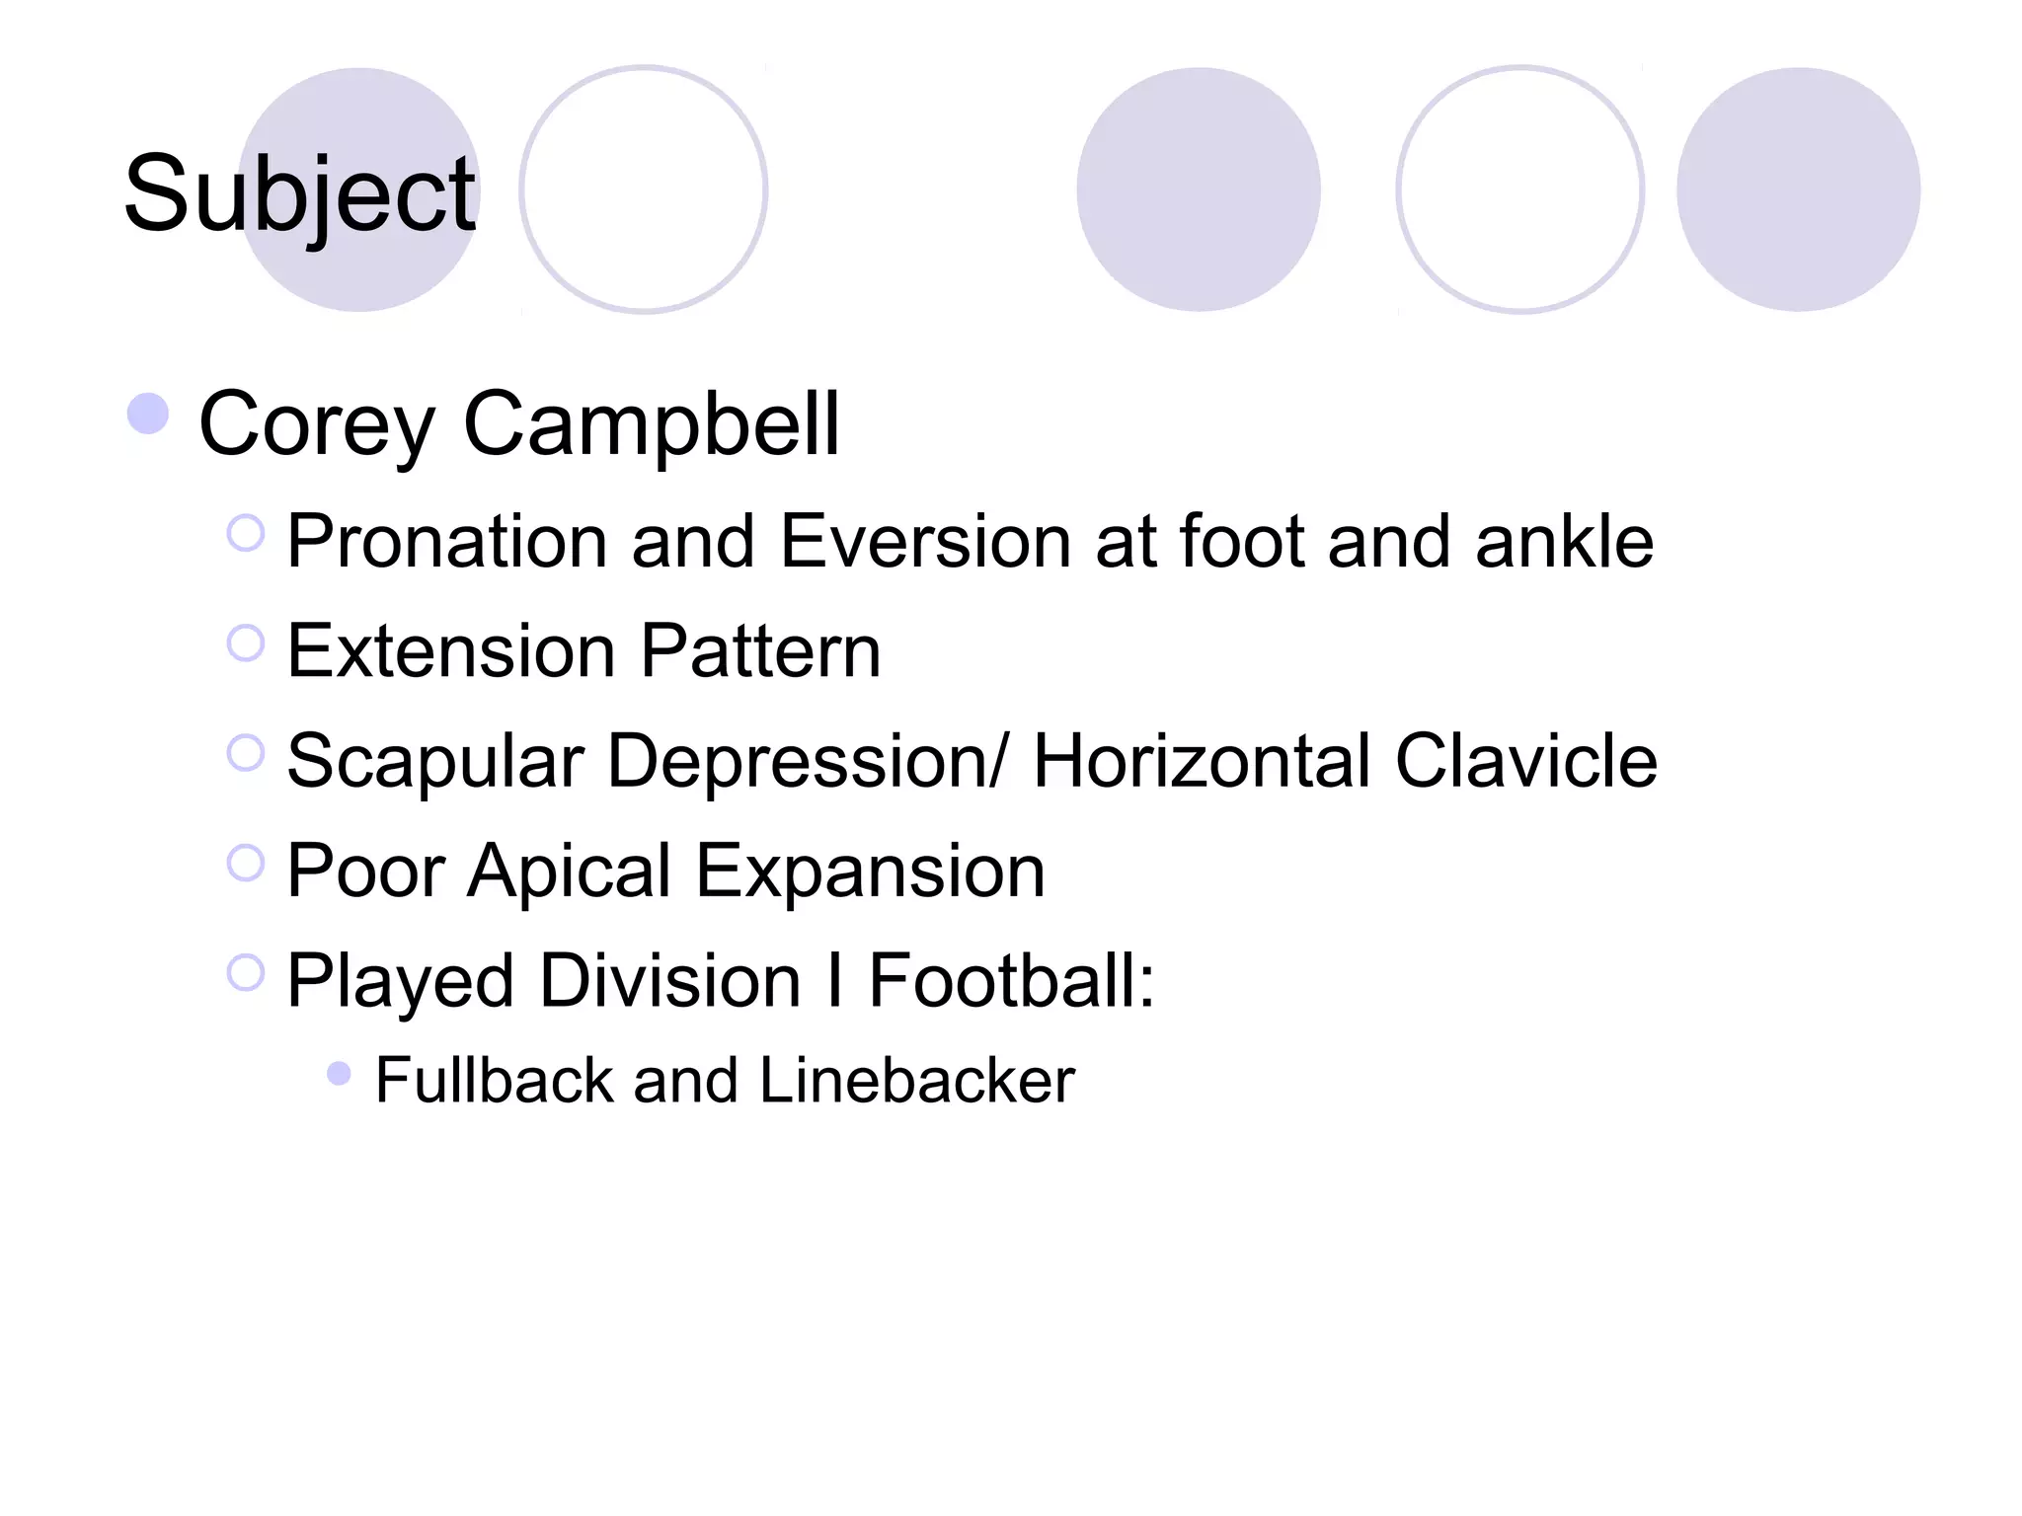Click the hollow bullet before "Scapular Depression"
Viewport: 2022px width, 1516px height.
click(x=246, y=753)
